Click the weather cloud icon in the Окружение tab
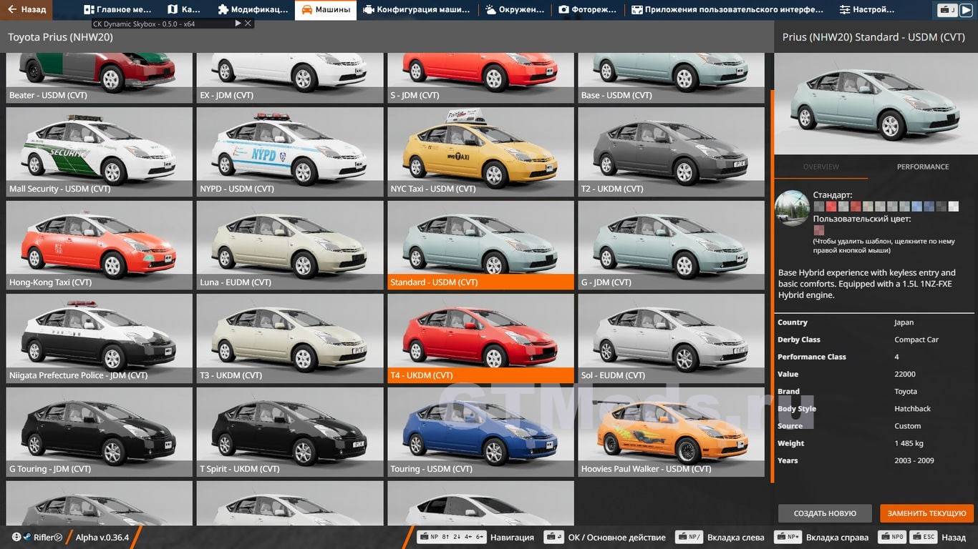The image size is (978, 549). click(x=490, y=10)
